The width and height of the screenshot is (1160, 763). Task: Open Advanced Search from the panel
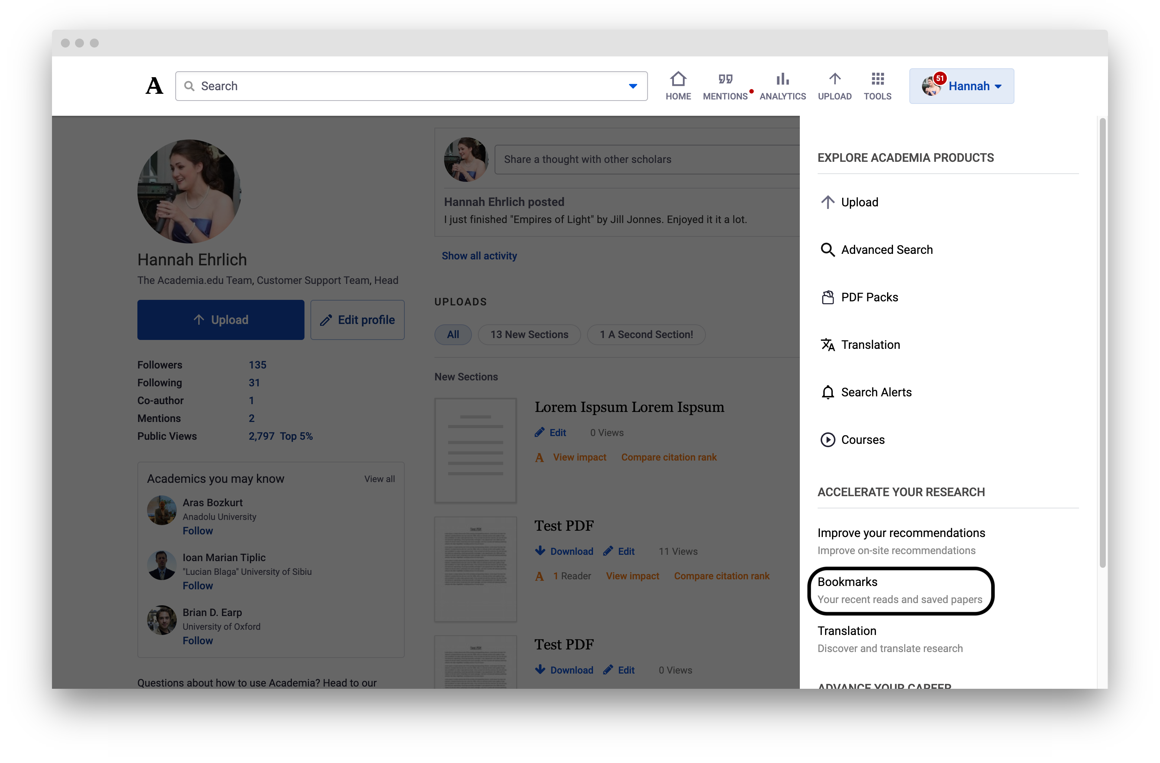pos(887,250)
